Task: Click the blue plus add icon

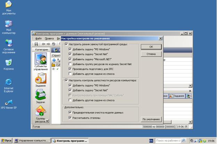Action: point(54,60)
